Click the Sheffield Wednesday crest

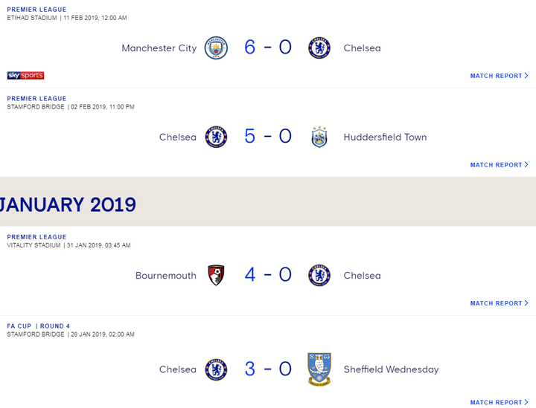tap(319, 369)
